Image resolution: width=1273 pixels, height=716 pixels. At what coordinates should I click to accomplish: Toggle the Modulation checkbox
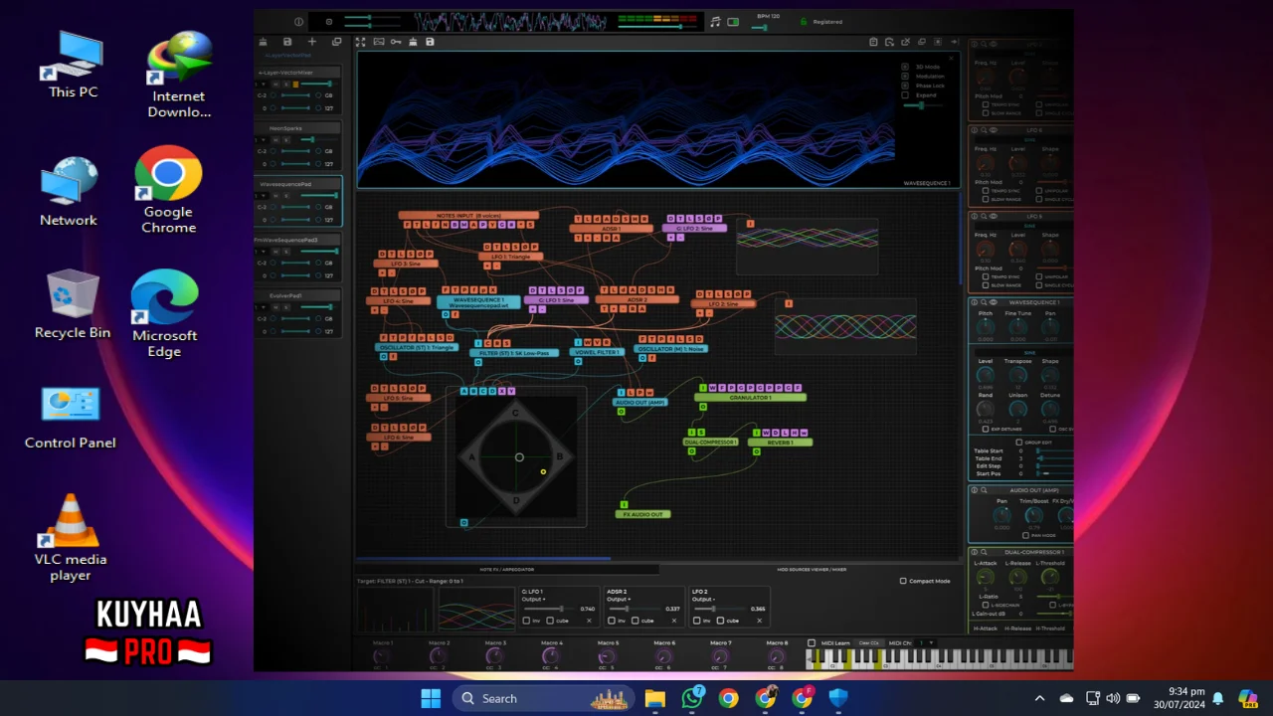click(x=905, y=76)
